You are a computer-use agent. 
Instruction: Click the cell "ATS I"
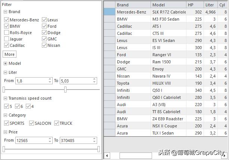(168, 26)
